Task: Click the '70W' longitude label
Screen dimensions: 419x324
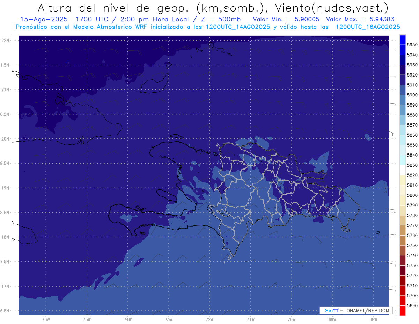Action: point(291,319)
